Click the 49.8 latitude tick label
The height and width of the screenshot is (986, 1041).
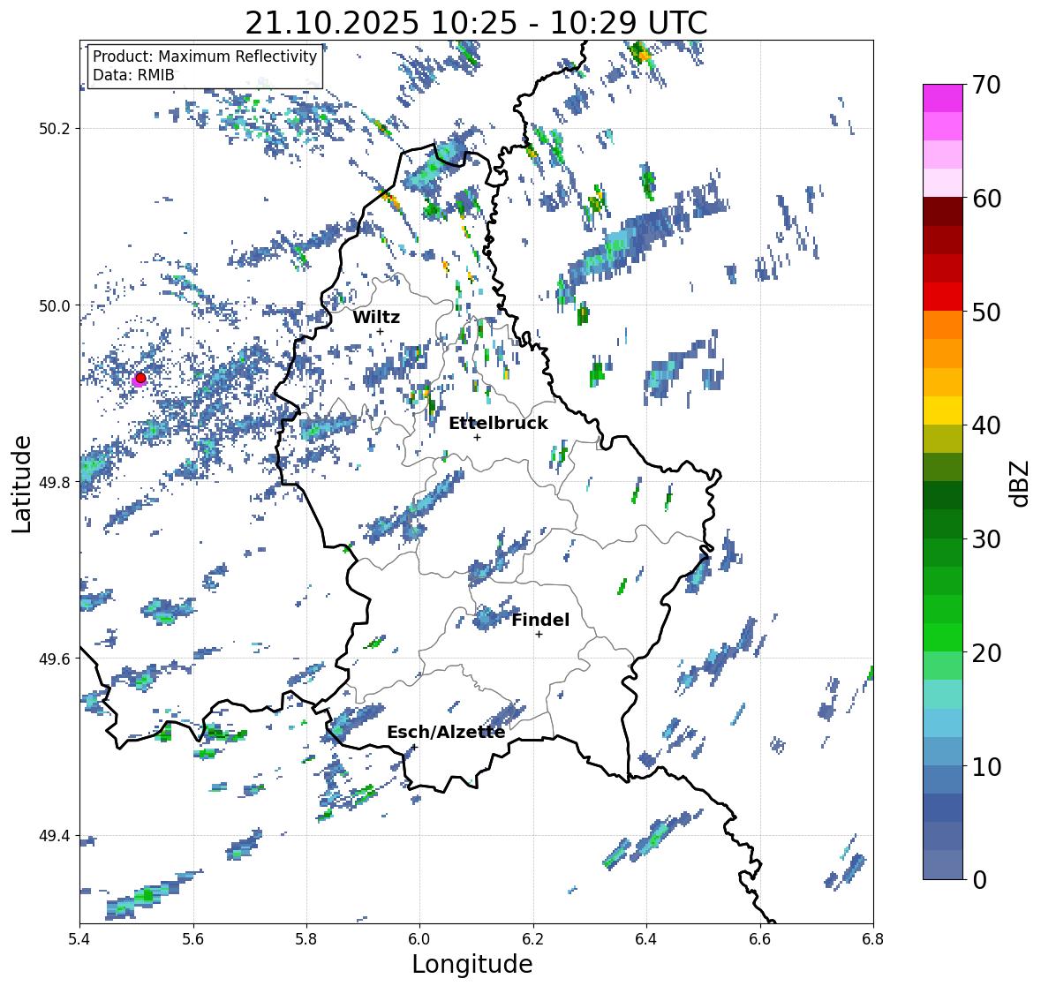[x=55, y=482]
